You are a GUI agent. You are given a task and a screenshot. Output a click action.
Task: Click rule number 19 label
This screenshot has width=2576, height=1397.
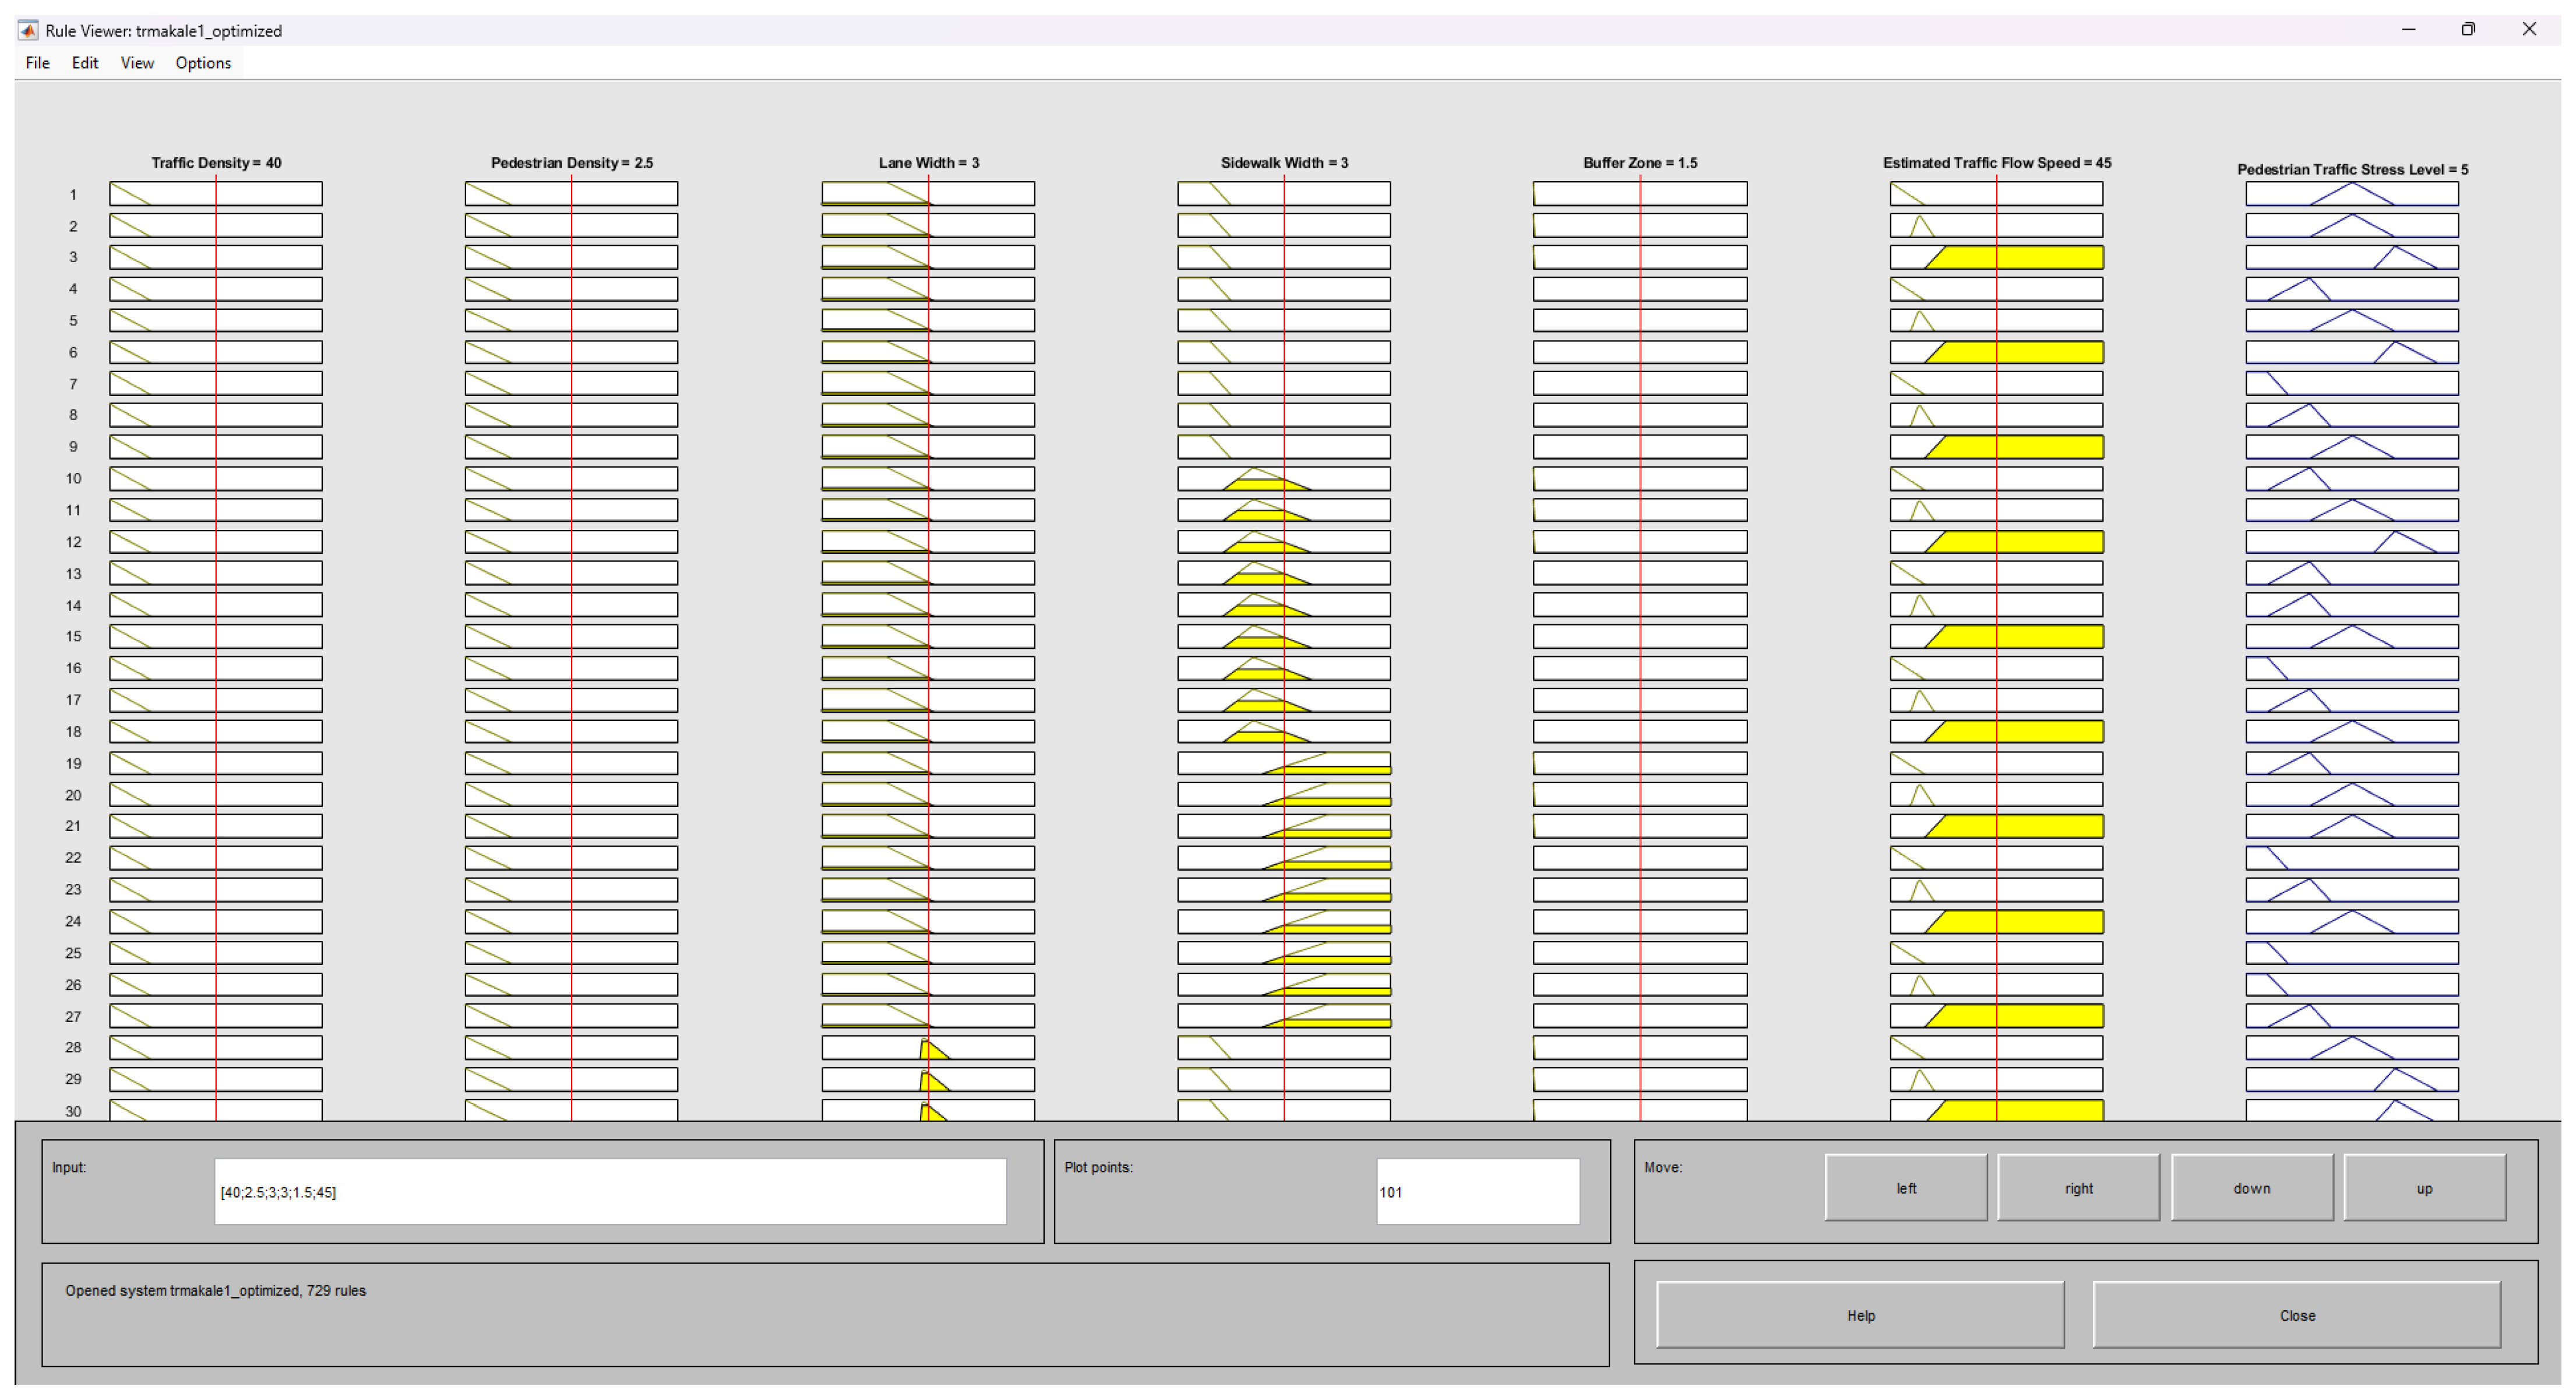[x=73, y=763]
